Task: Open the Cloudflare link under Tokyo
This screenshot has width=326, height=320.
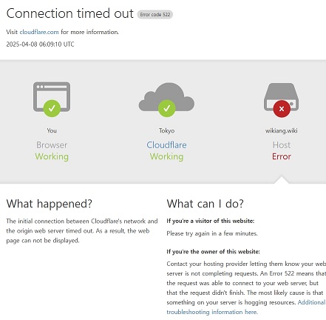Action: (166, 145)
